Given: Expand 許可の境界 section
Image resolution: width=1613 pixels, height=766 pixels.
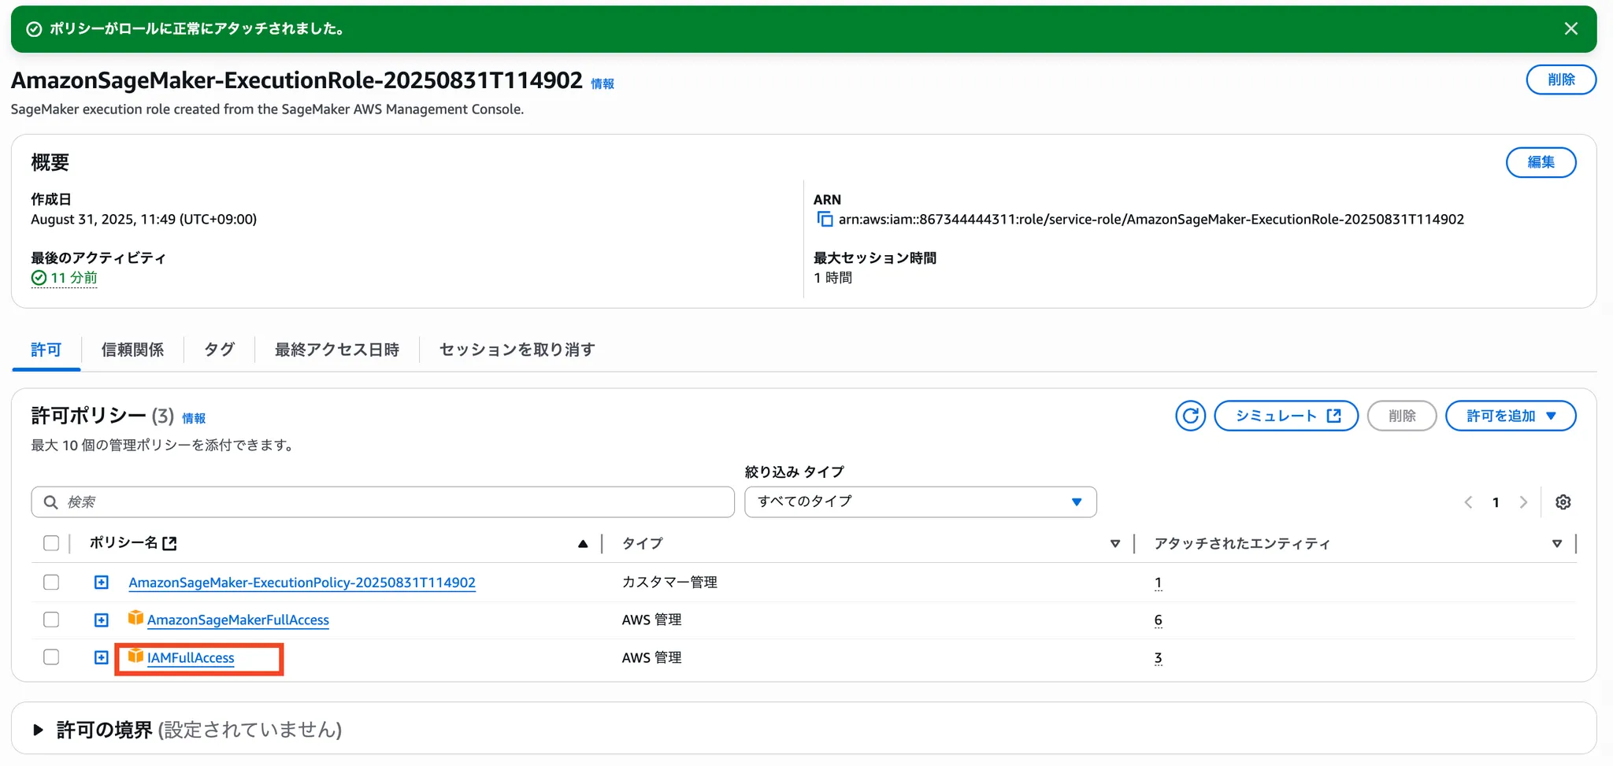Looking at the screenshot, I should pyautogui.click(x=38, y=730).
